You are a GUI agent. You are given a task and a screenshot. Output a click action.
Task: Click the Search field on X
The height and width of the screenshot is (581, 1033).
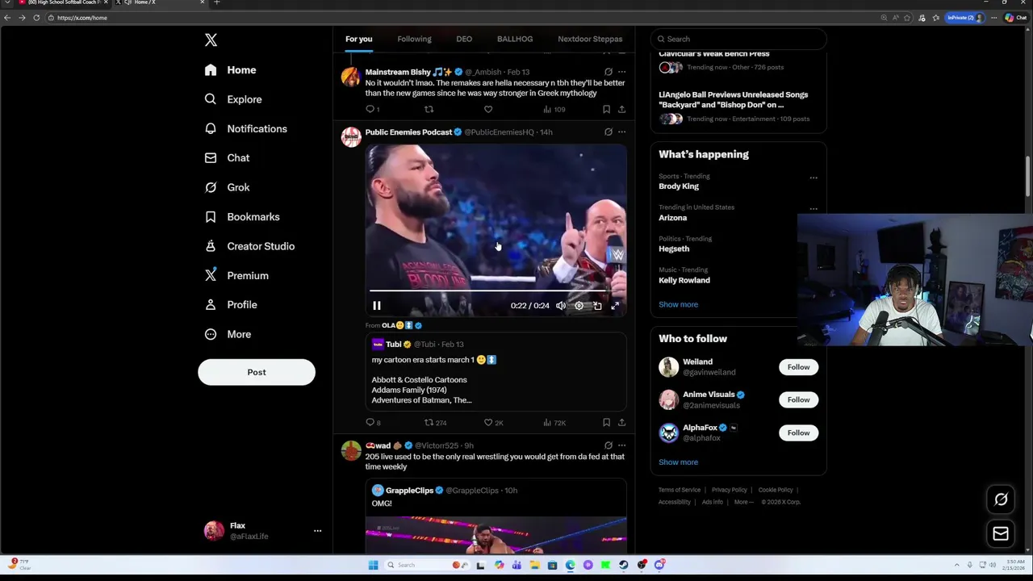coord(738,39)
